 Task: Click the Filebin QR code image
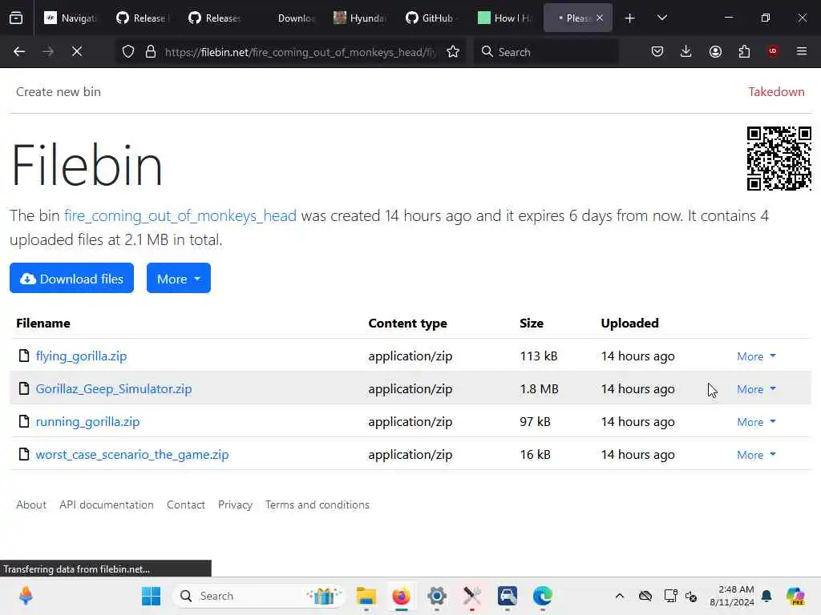[x=779, y=158]
